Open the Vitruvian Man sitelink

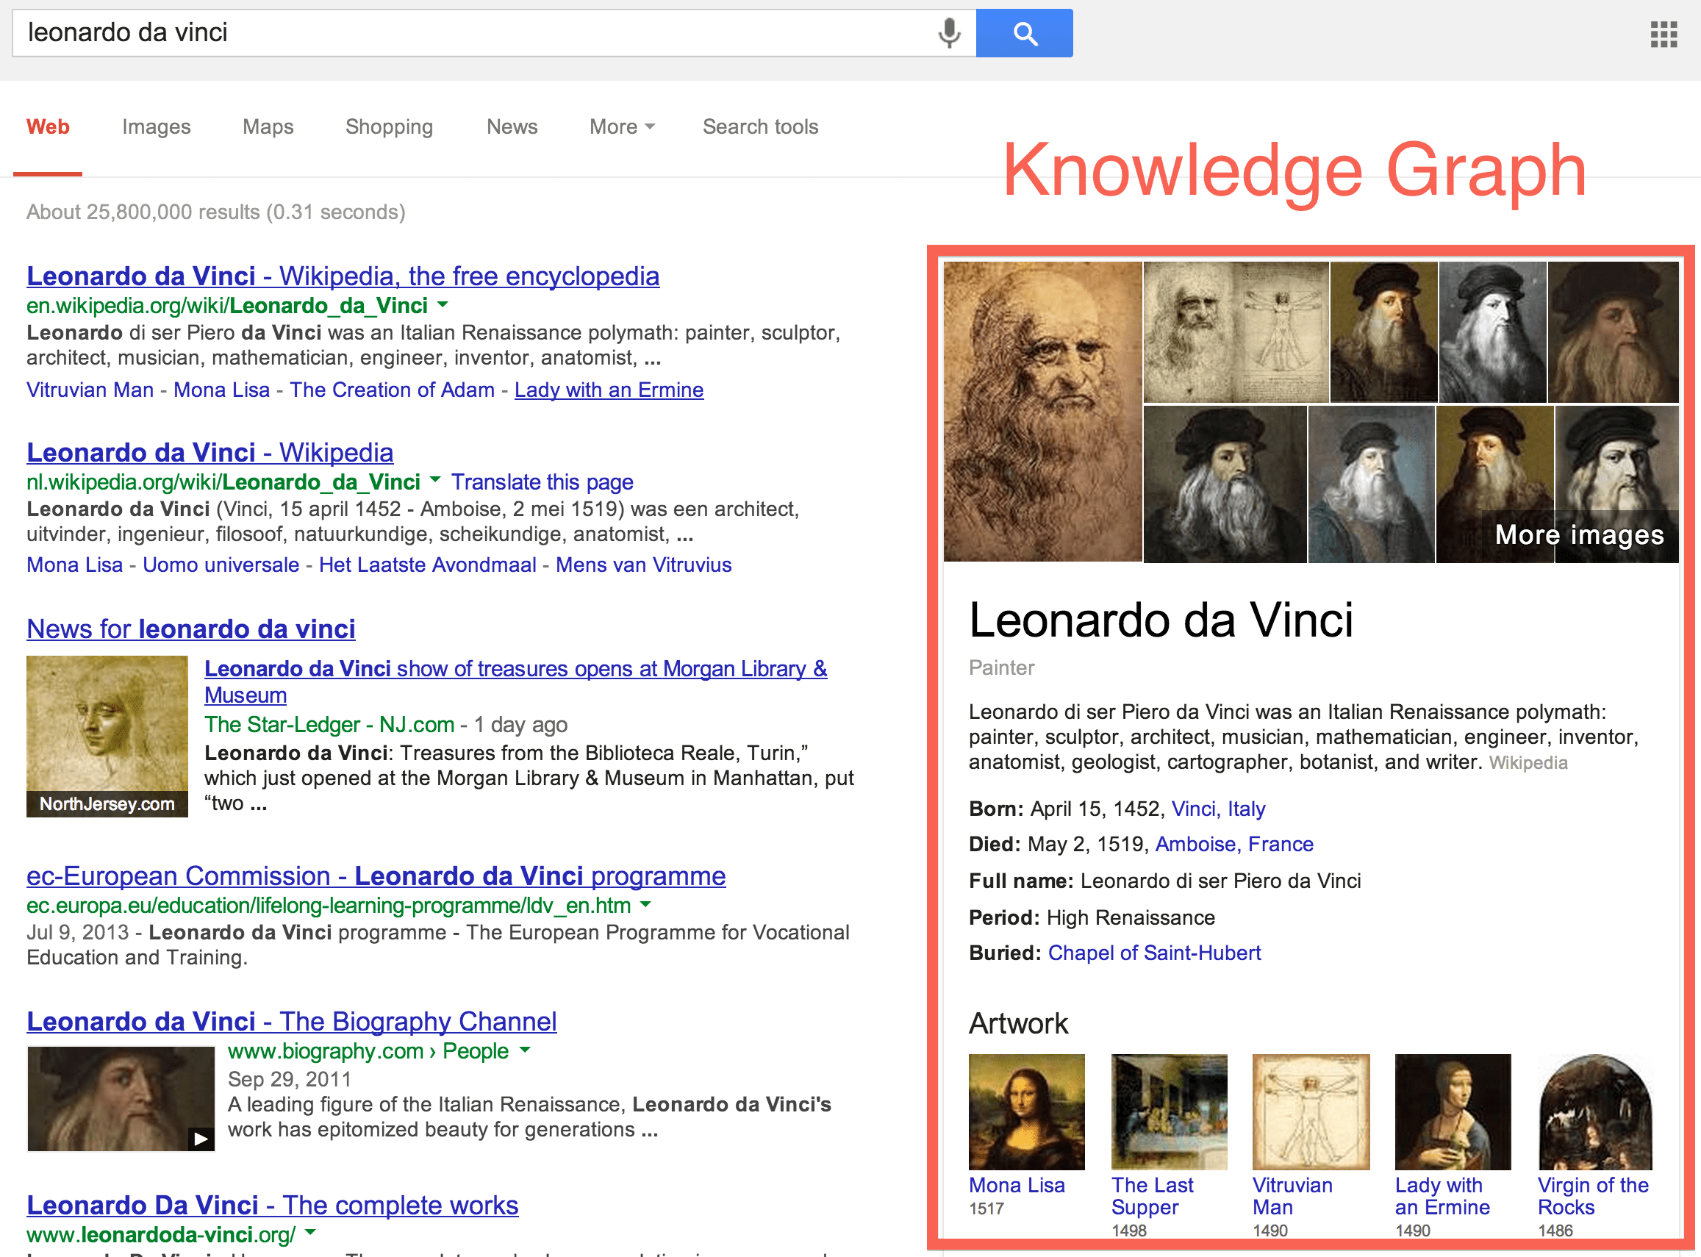pyautogui.click(x=90, y=390)
